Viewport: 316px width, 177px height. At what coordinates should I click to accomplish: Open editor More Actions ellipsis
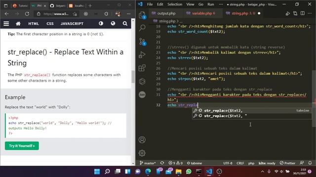(x=310, y=13)
